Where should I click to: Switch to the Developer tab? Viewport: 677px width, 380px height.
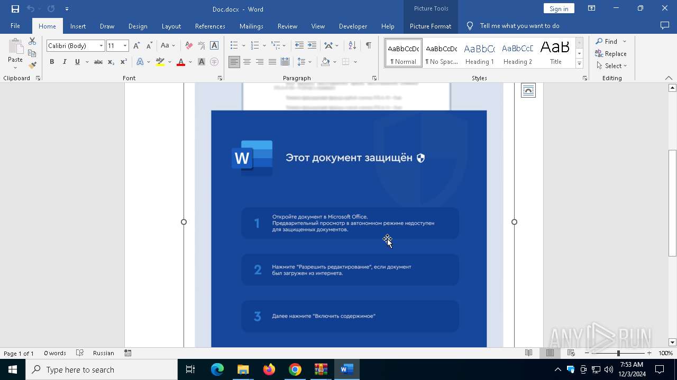[353, 26]
